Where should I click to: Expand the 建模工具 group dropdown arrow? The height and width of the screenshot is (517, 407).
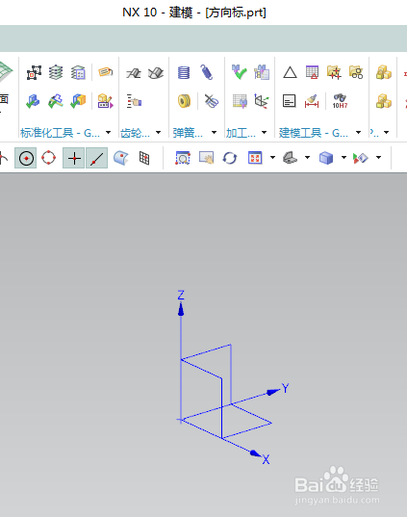358,133
